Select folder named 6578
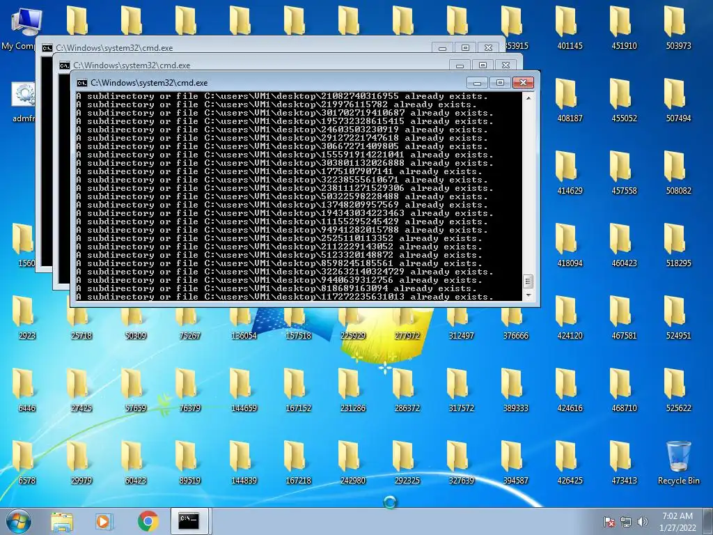The width and height of the screenshot is (713, 535). tap(26, 462)
